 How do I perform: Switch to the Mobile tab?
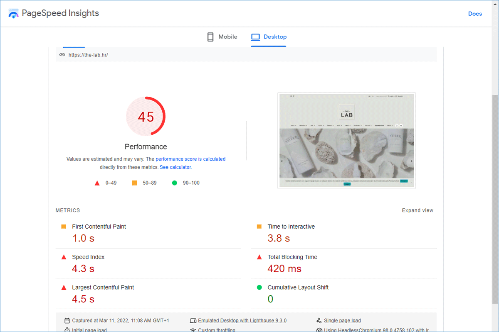point(222,37)
